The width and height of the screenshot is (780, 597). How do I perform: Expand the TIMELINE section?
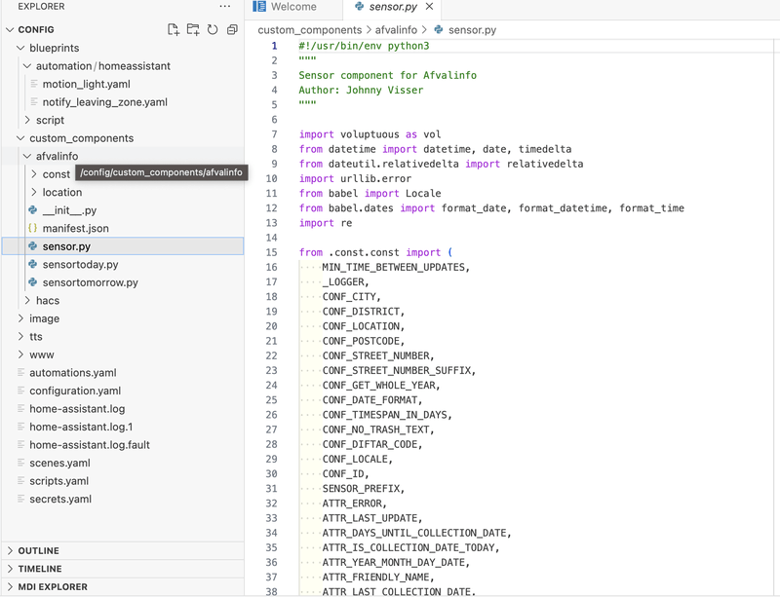[x=39, y=569]
